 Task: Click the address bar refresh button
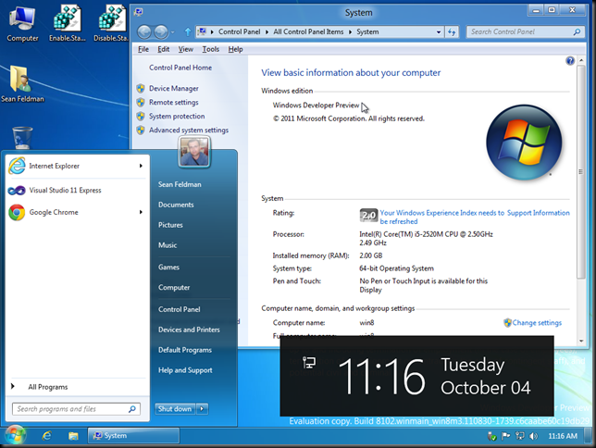[452, 32]
